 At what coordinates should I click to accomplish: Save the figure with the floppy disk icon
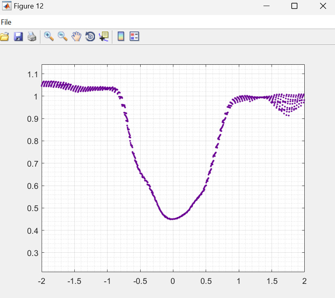pyautogui.click(x=18, y=37)
